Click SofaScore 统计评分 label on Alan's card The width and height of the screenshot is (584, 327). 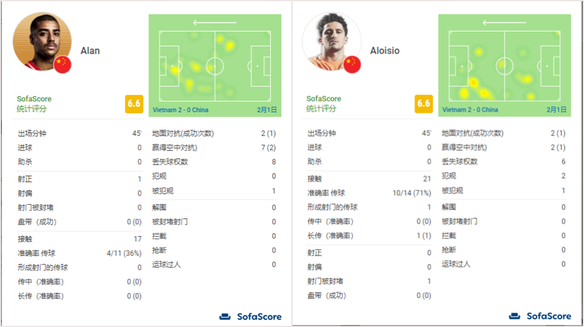[x=34, y=104]
